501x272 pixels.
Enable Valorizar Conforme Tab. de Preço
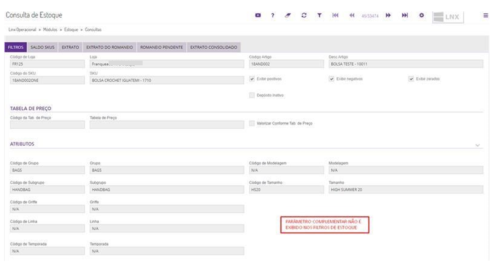point(252,123)
